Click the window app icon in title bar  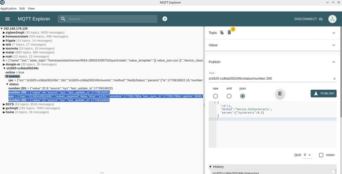pos(2,2)
